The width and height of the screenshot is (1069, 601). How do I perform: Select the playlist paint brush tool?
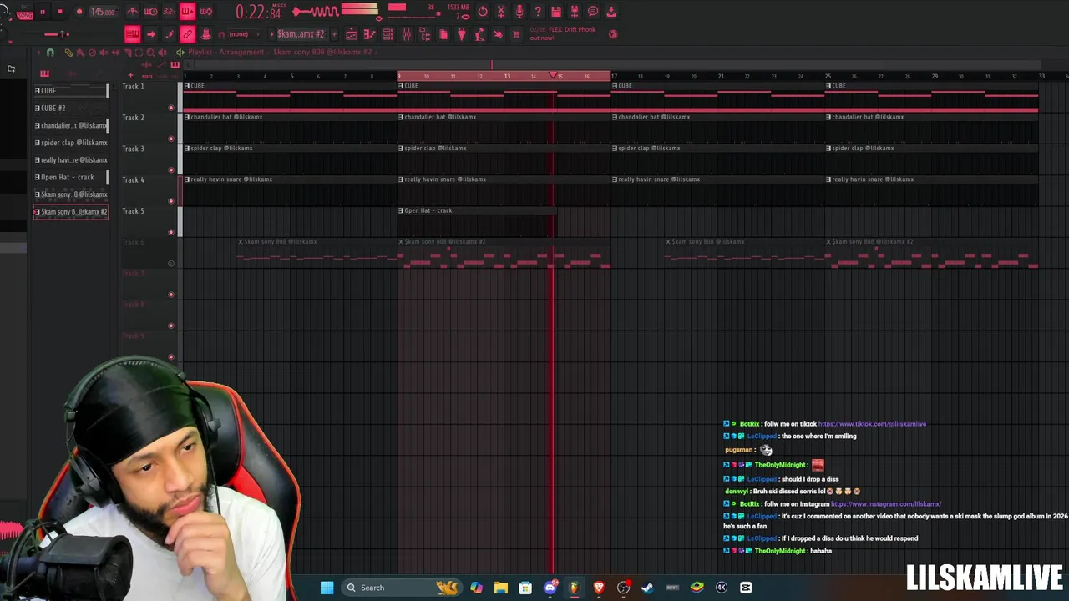tap(80, 53)
